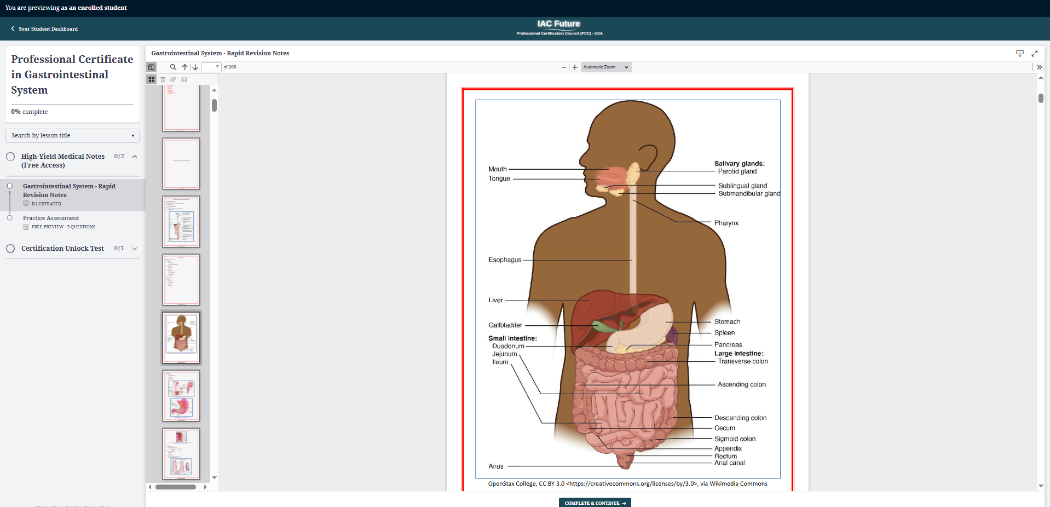Open the Practice Assessment lesson
The image size is (1050, 507).
click(51, 218)
